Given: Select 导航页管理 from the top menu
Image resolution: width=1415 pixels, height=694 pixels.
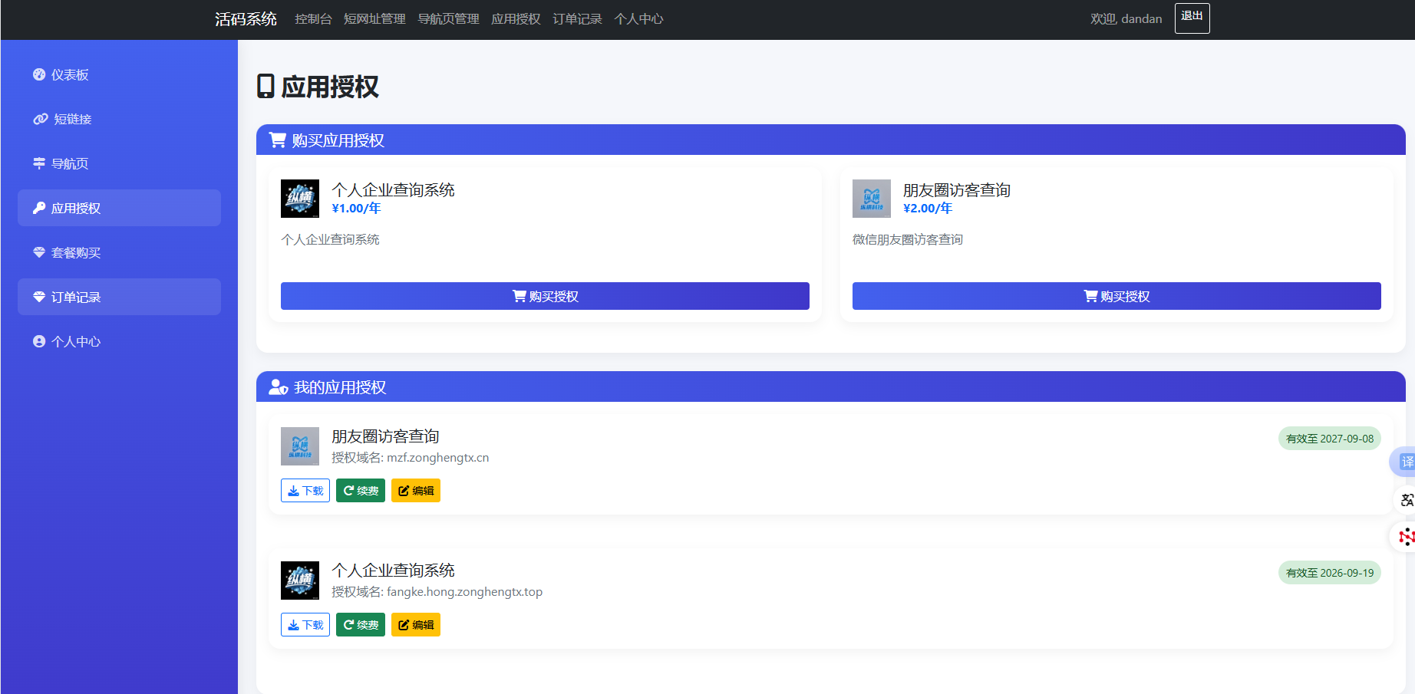Looking at the screenshot, I should tap(448, 19).
